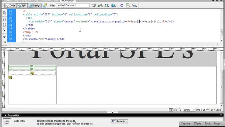Select index.php document tab
The width and height of the screenshot is (225, 127).
pos(68,1)
